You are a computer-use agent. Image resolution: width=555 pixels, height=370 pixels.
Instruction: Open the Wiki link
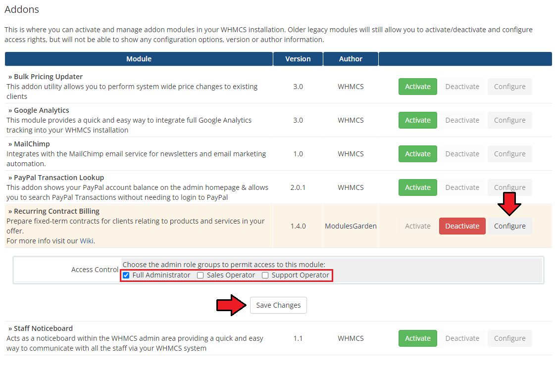tap(87, 241)
